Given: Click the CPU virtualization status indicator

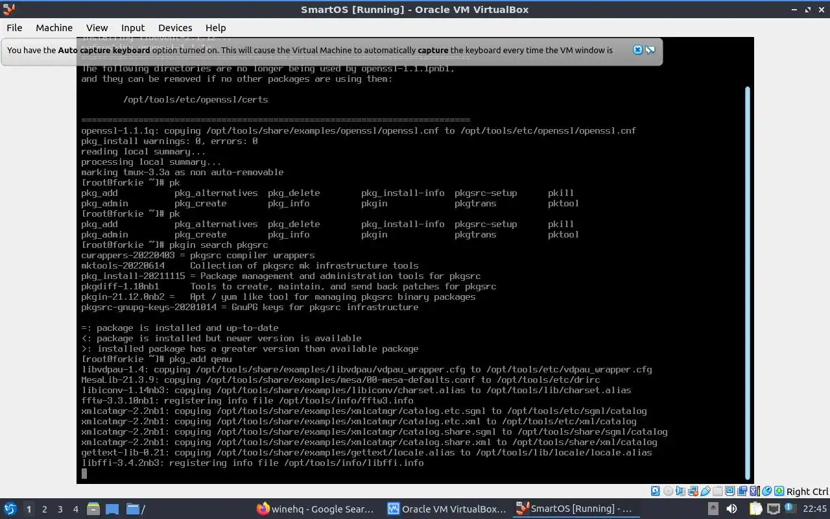Looking at the screenshot, I should click(755, 491).
